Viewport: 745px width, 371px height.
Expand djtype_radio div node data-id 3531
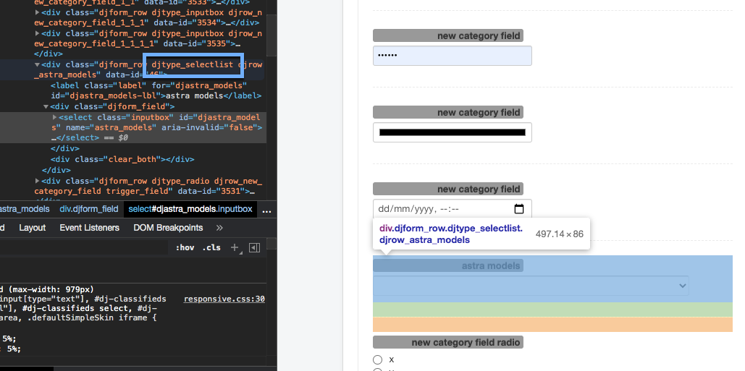[37, 181]
